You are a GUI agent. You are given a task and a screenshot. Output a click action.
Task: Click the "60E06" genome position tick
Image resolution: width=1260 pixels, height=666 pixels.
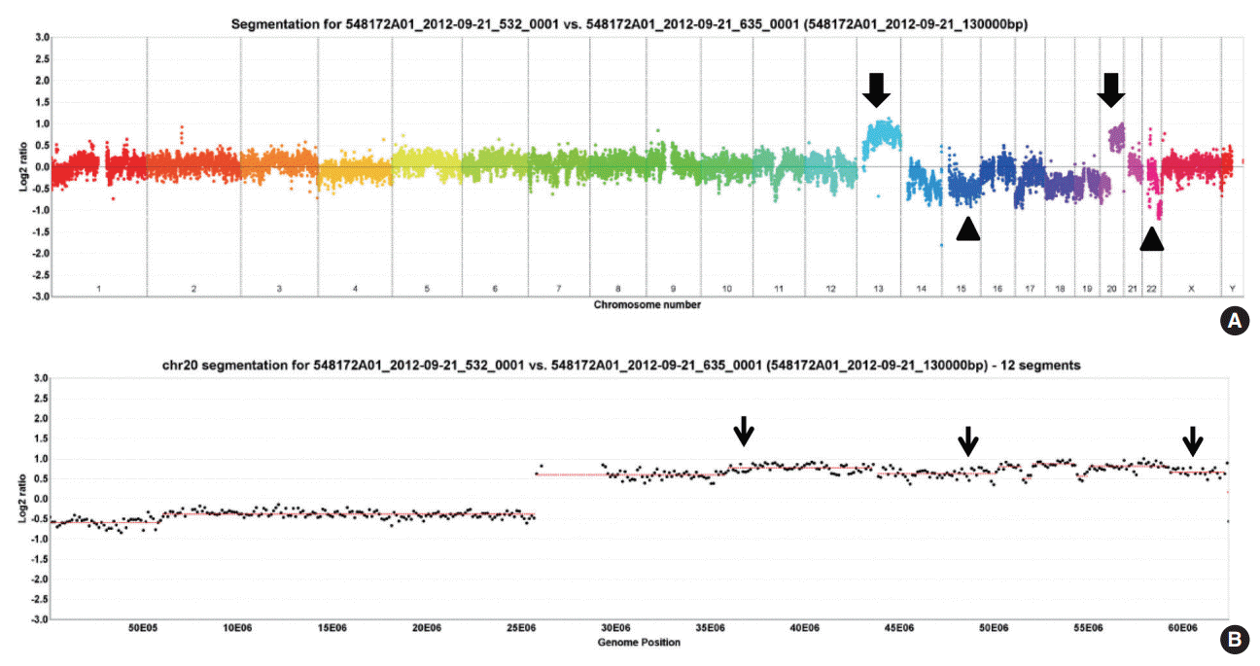click(x=1184, y=629)
